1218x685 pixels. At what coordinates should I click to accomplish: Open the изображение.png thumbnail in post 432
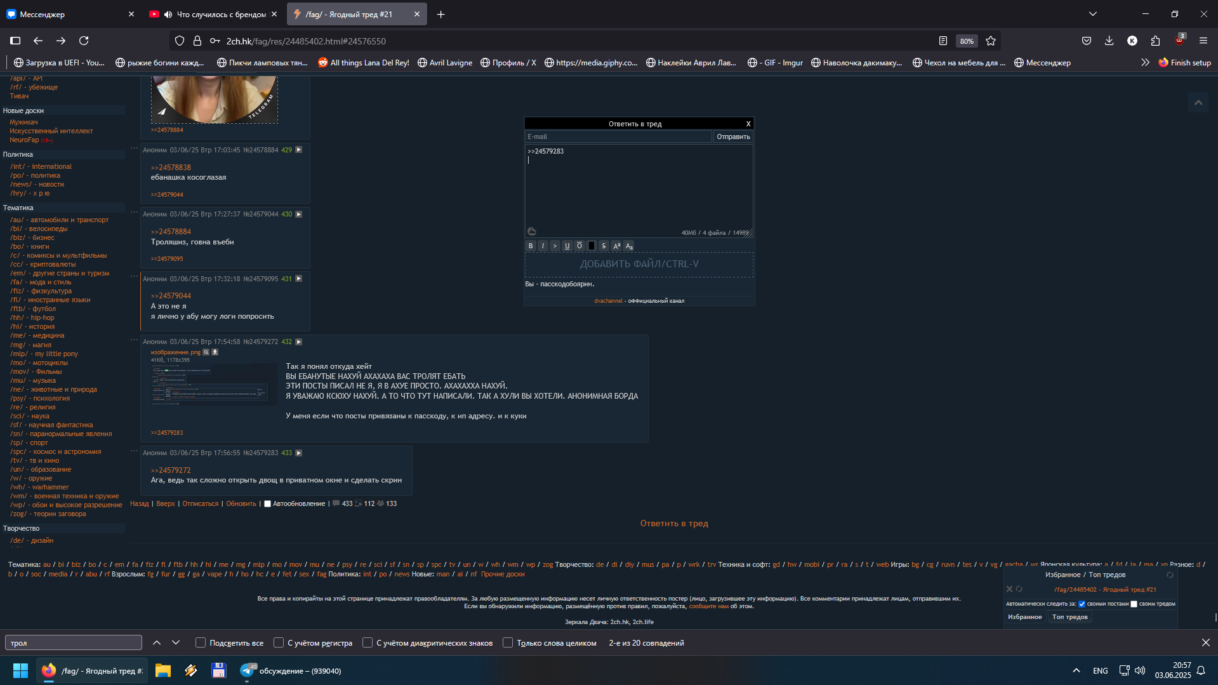point(215,384)
